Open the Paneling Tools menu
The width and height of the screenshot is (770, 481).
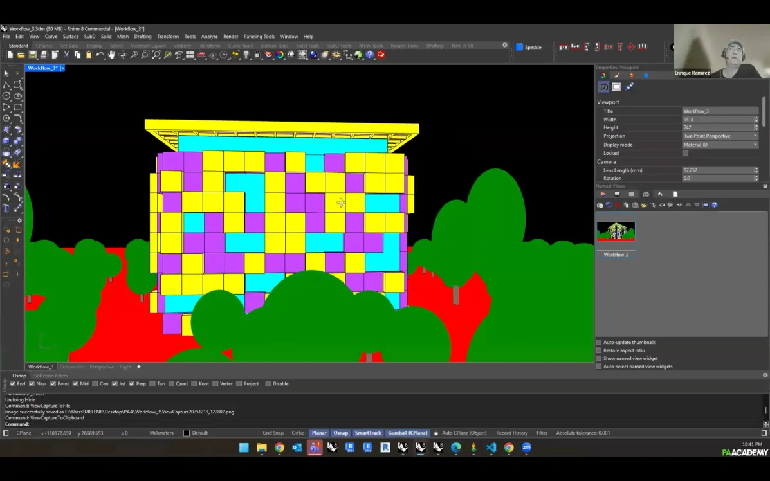point(259,37)
